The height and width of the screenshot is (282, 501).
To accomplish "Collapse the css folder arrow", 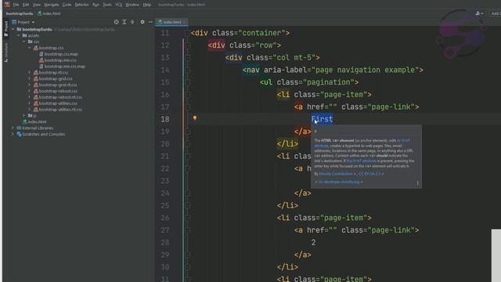I will pyautogui.click(x=24, y=42).
